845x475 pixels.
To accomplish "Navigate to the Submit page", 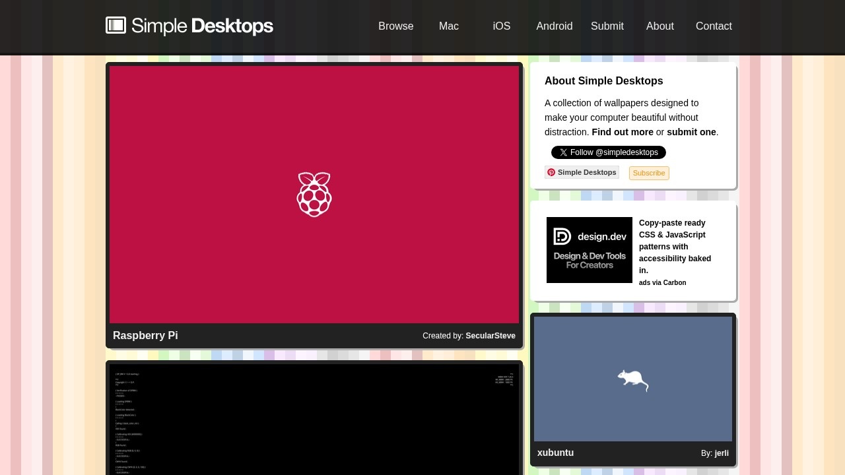I will point(607,26).
